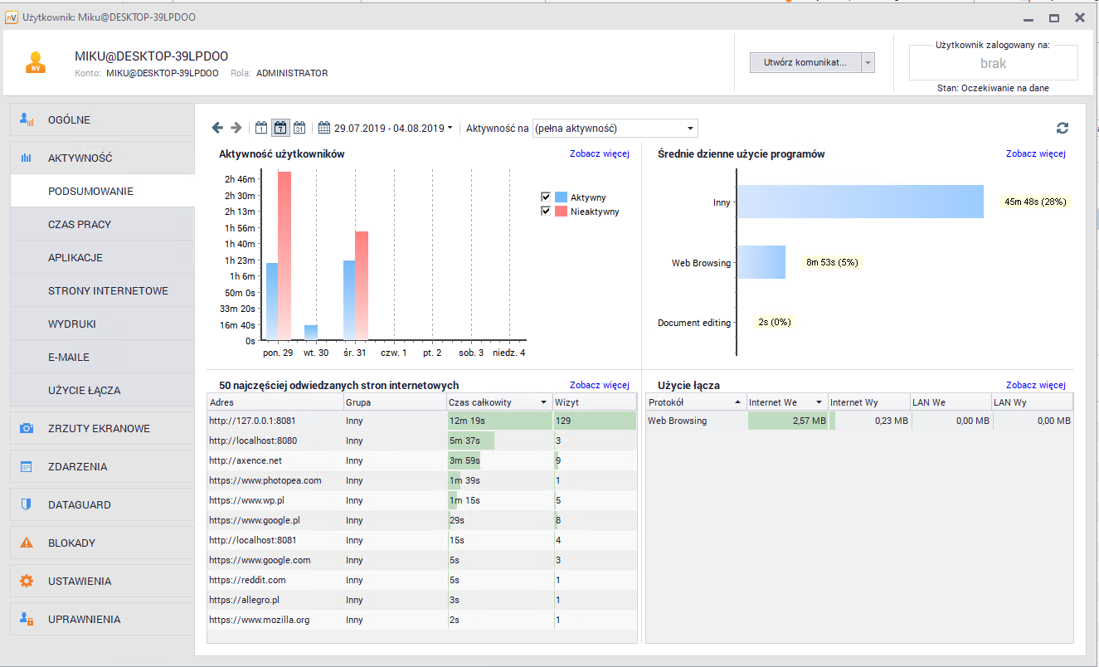The height and width of the screenshot is (667, 1099).
Task: Select the day calendar view icon
Action: tap(261, 127)
